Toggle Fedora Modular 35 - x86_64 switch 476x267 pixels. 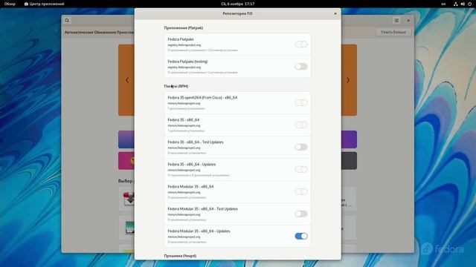[x=300, y=191]
